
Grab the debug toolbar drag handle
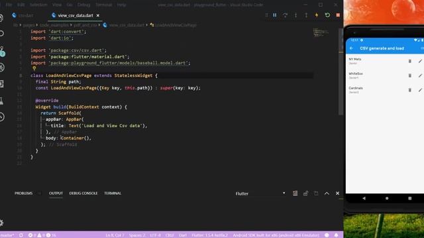266,15
